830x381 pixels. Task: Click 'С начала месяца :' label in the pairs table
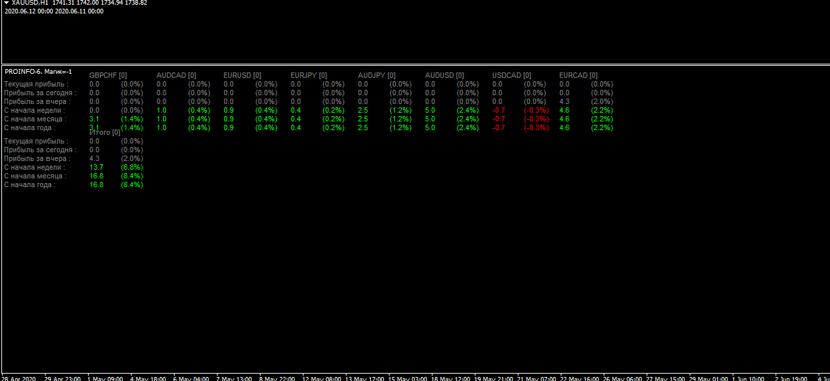[x=36, y=119]
